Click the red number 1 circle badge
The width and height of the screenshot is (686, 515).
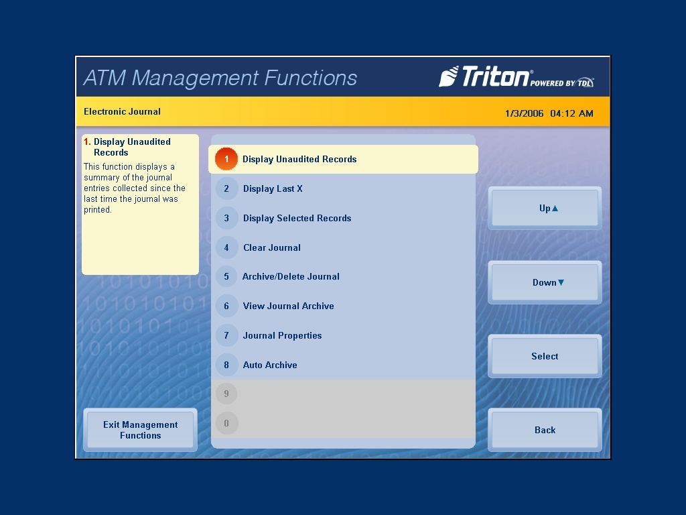(226, 159)
